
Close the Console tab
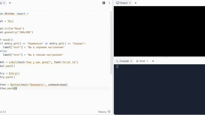131,61
